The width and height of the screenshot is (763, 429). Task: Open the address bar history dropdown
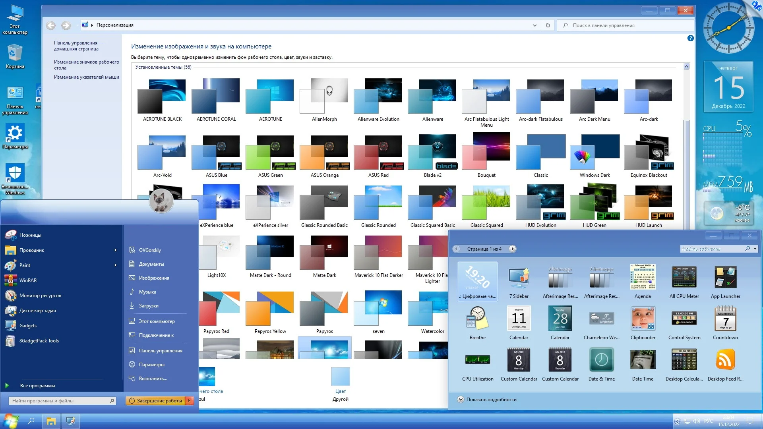click(534, 25)
